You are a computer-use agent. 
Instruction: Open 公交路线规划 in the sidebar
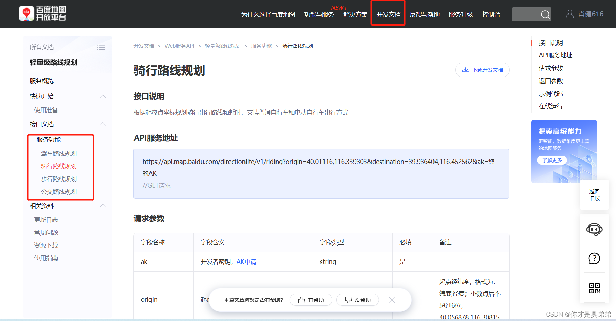(x=59, y=191)
